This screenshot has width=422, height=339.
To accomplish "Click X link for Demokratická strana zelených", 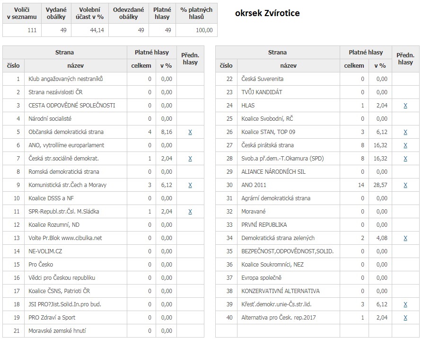I will [x=405, y=238].
